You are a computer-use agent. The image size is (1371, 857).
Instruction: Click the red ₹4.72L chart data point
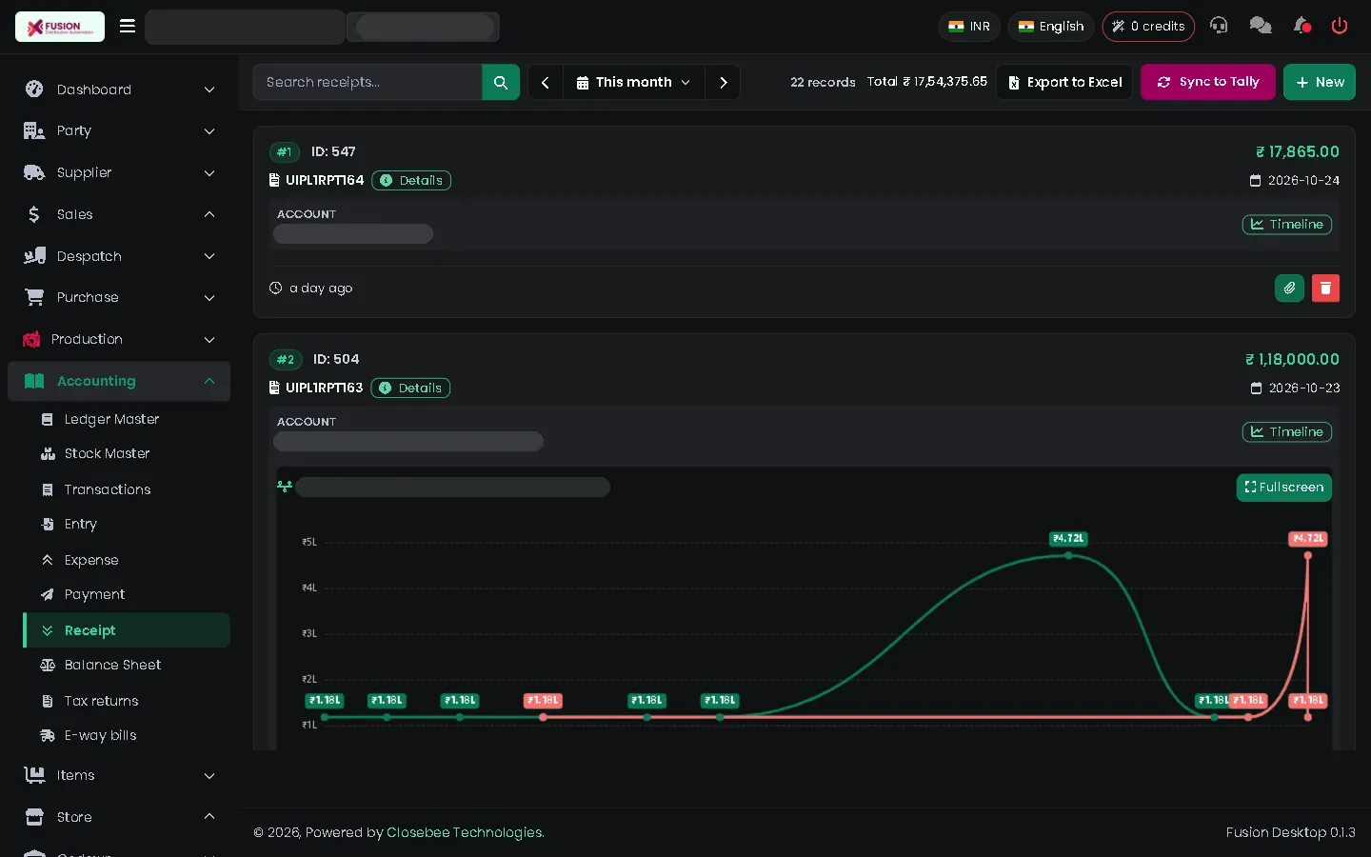pyautogui.click(x=1308, y=555)
